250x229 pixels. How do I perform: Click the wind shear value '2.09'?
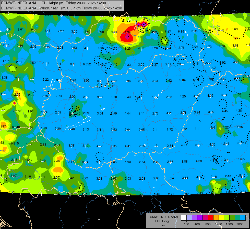click(x=58, y=112)
